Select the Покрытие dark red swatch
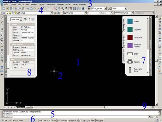 pos(130,37)
